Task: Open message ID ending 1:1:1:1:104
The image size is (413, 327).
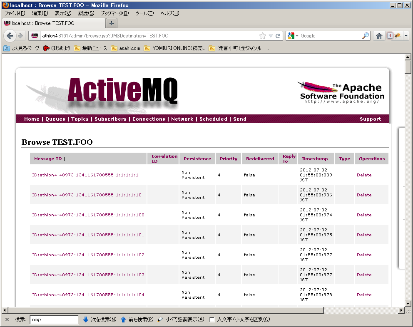Action: [x=88, y=295]
